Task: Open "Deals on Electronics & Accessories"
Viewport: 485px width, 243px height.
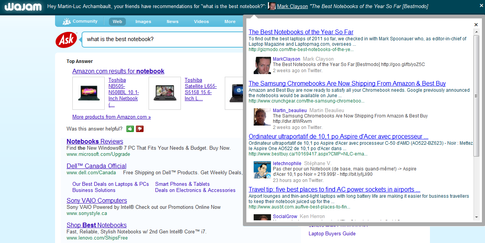Action: [x=195, y=190]
